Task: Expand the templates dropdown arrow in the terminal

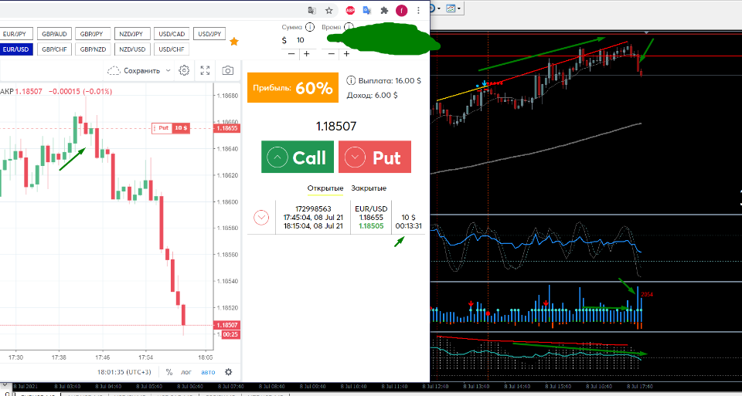Action: pos(459,8)
